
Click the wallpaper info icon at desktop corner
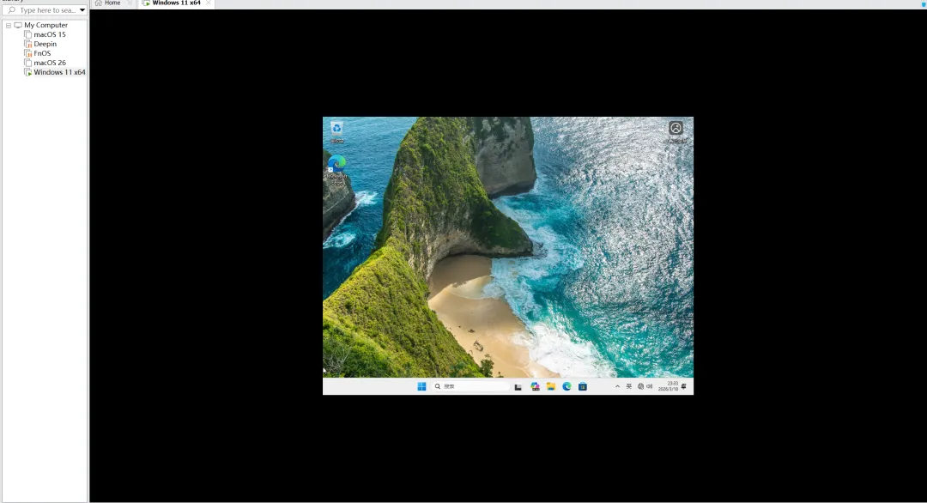(676, 131)
